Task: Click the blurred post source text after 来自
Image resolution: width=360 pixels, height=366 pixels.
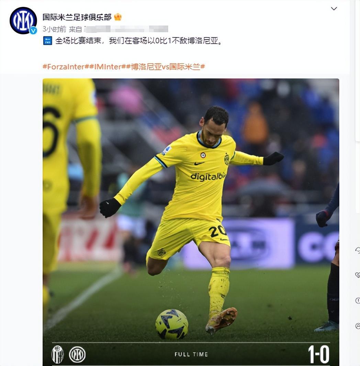Action: point(126,29)
